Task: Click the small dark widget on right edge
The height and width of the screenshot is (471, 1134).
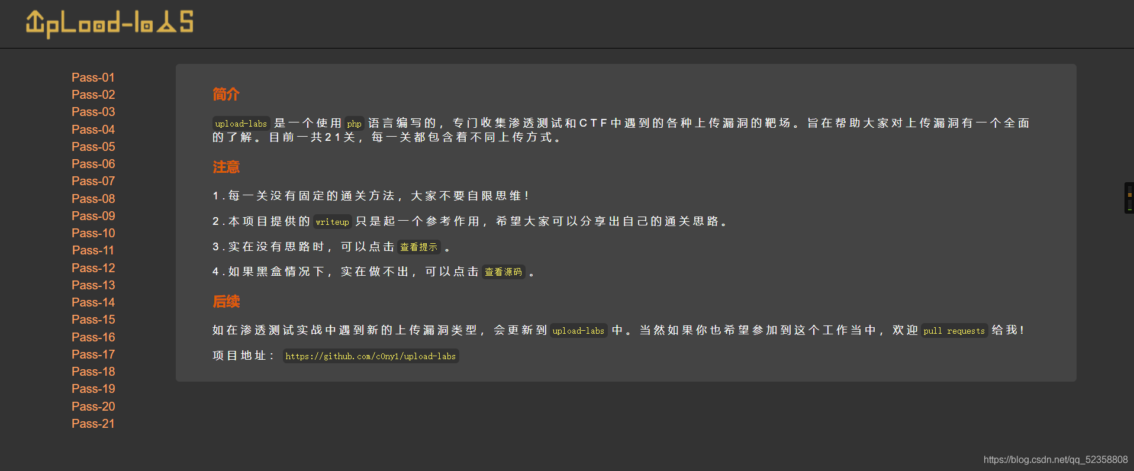Action: 1129,198
